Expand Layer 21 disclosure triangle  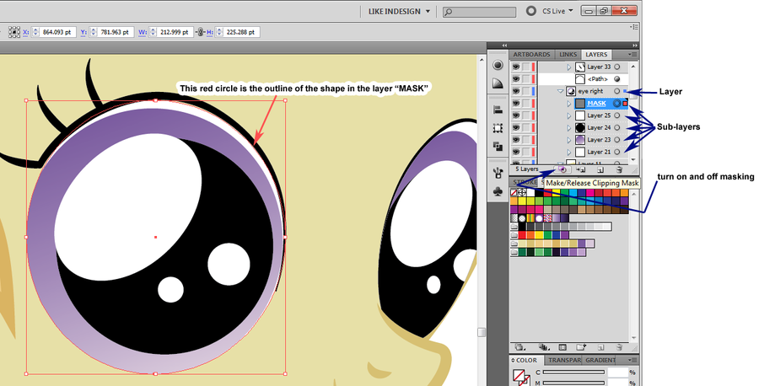(569, 152)
